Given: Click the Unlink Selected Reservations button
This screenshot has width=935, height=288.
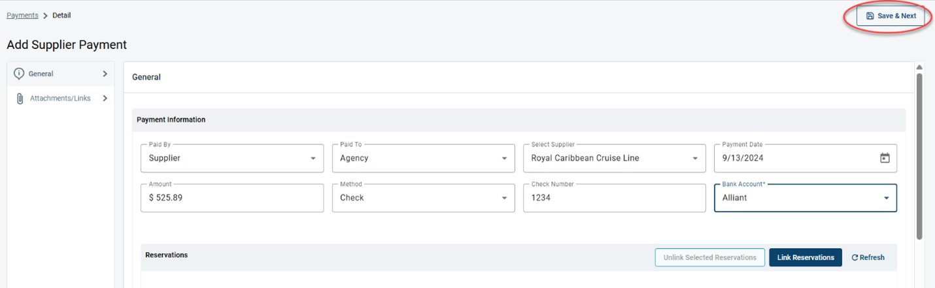Looking at the screenshot, I should 709,257.
